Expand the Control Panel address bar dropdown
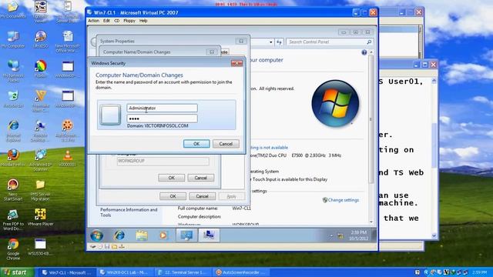The height and width of the screenshot is (277, 493). [x=270, y=42]
